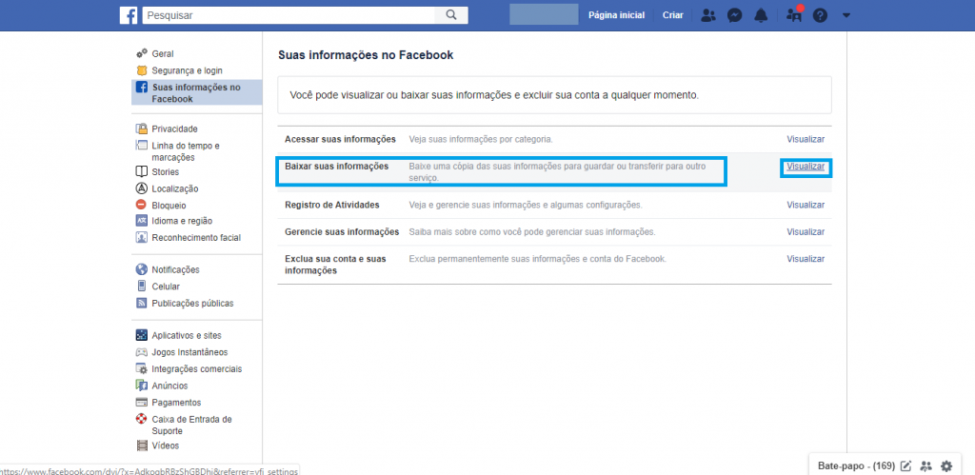
Task: Click the Idioma e região icon
Action: (x=142, y=220)
